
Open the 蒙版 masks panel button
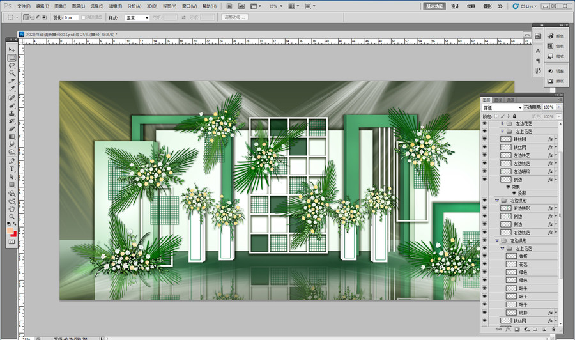[x=556, y=81]
